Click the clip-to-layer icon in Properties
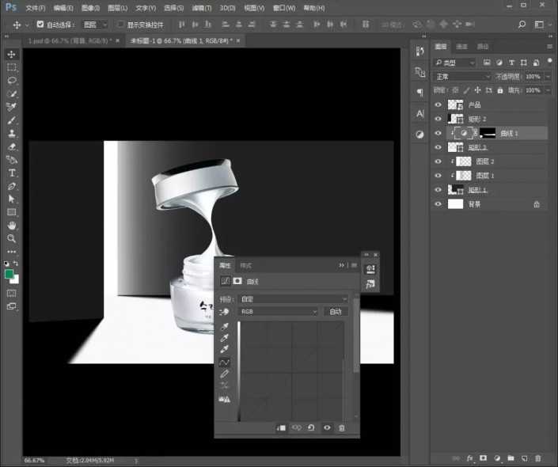The image size is (558, 467). point(281,428)
